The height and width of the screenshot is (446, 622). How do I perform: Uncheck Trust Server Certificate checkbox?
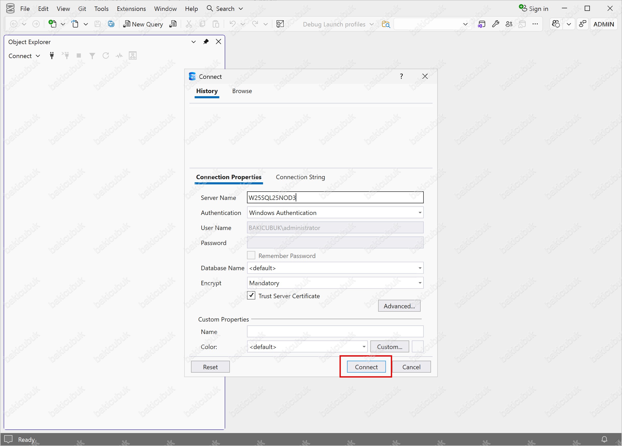251,296
